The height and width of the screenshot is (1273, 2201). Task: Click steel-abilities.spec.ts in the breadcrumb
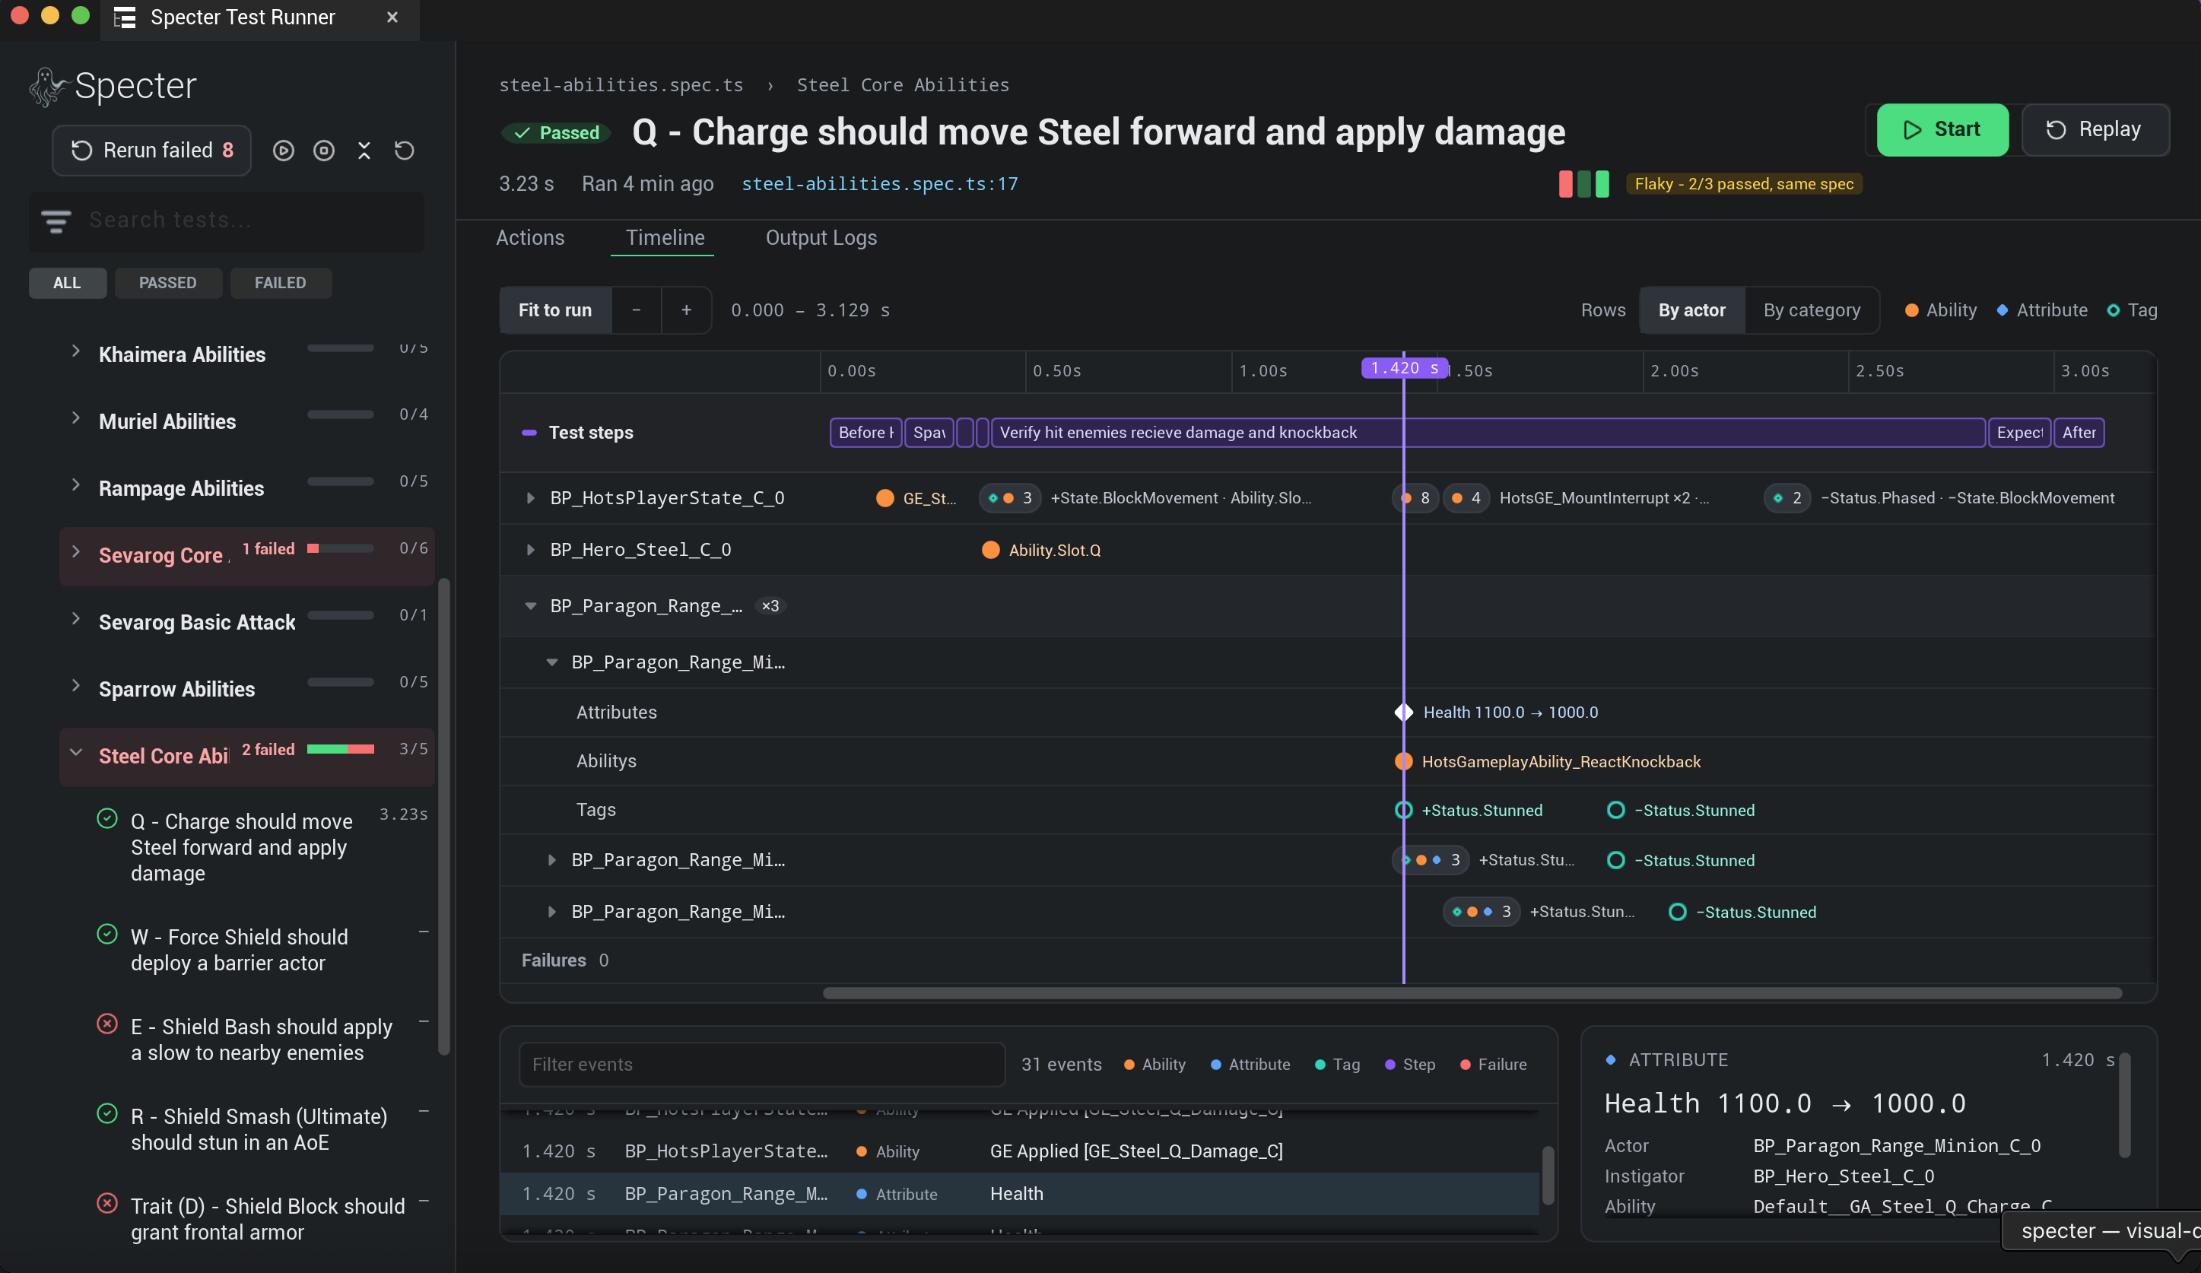coord(621,84)
